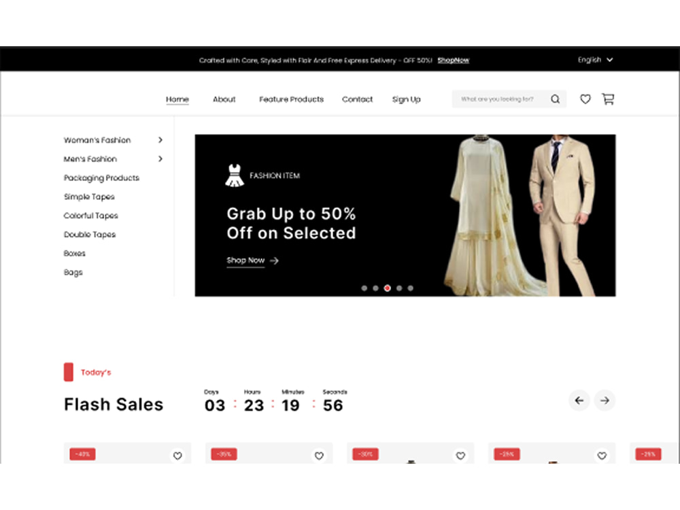Open the English language dropdown
This screenshot has height=510, width=680.
point(595,60)
